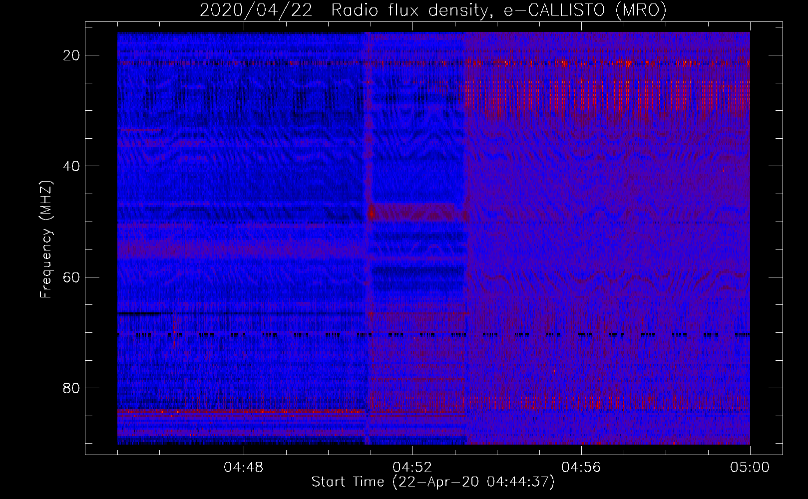Screen dimensions: 808x499
Task: Click the 04:52 time tick label
Action: pyautogui.click(x=412, y=468)
